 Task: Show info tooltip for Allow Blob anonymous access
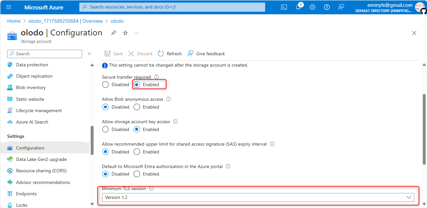tap(168, 99)
